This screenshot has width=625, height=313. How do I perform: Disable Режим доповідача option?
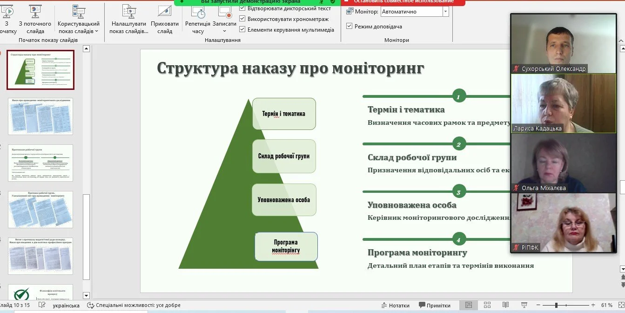click(349, 27)
